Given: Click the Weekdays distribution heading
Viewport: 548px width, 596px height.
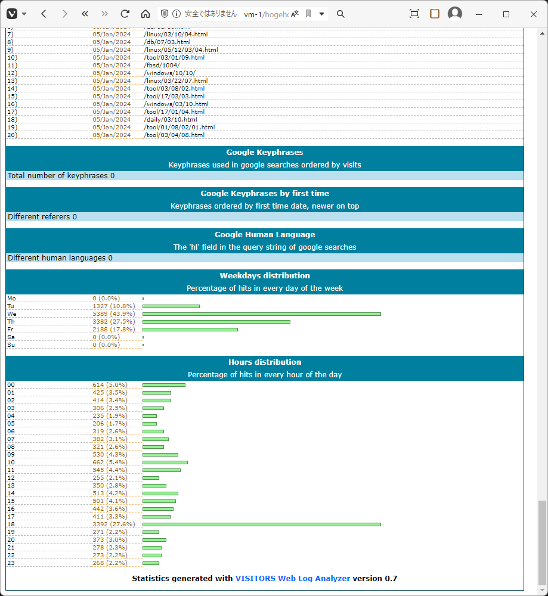Looking at the screenshot, I should (x=265, y=275).
